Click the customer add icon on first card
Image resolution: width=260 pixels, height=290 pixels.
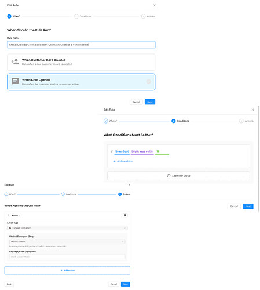click(x=15, y=61)
